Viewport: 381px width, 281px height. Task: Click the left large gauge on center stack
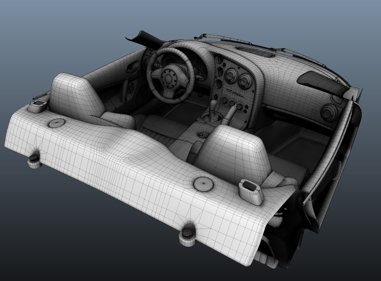(230, 76)
